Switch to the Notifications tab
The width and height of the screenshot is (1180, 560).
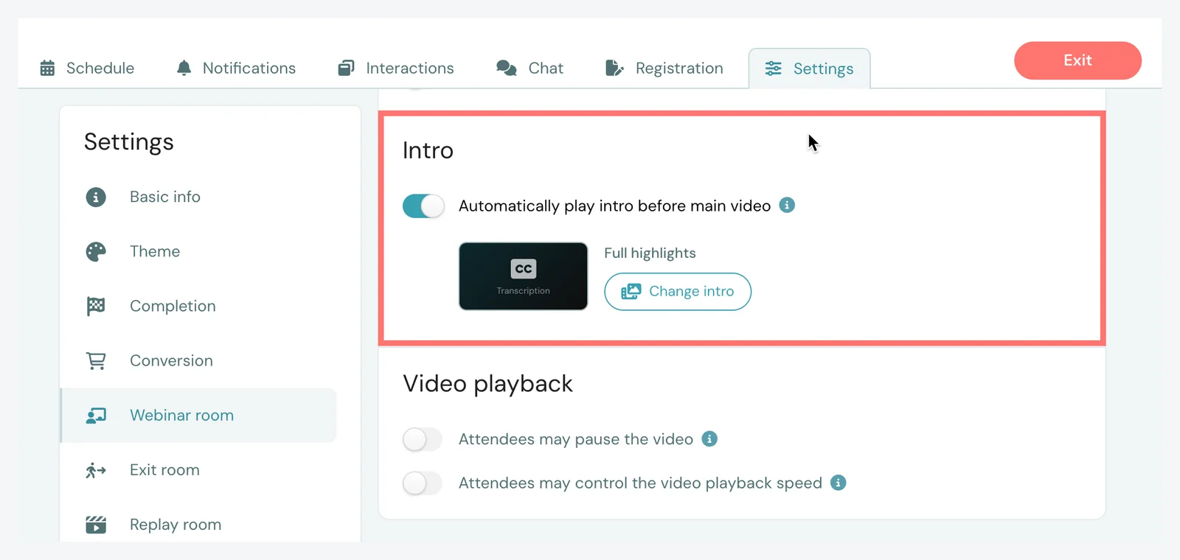236,68
